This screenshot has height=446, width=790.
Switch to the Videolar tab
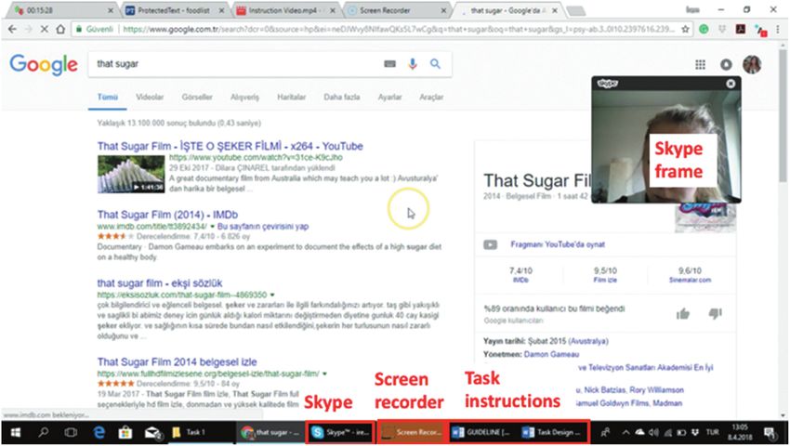tap(150, 97)
